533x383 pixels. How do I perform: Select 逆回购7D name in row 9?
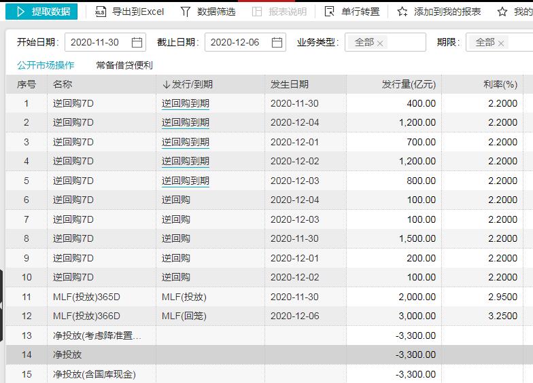(73, 258)
